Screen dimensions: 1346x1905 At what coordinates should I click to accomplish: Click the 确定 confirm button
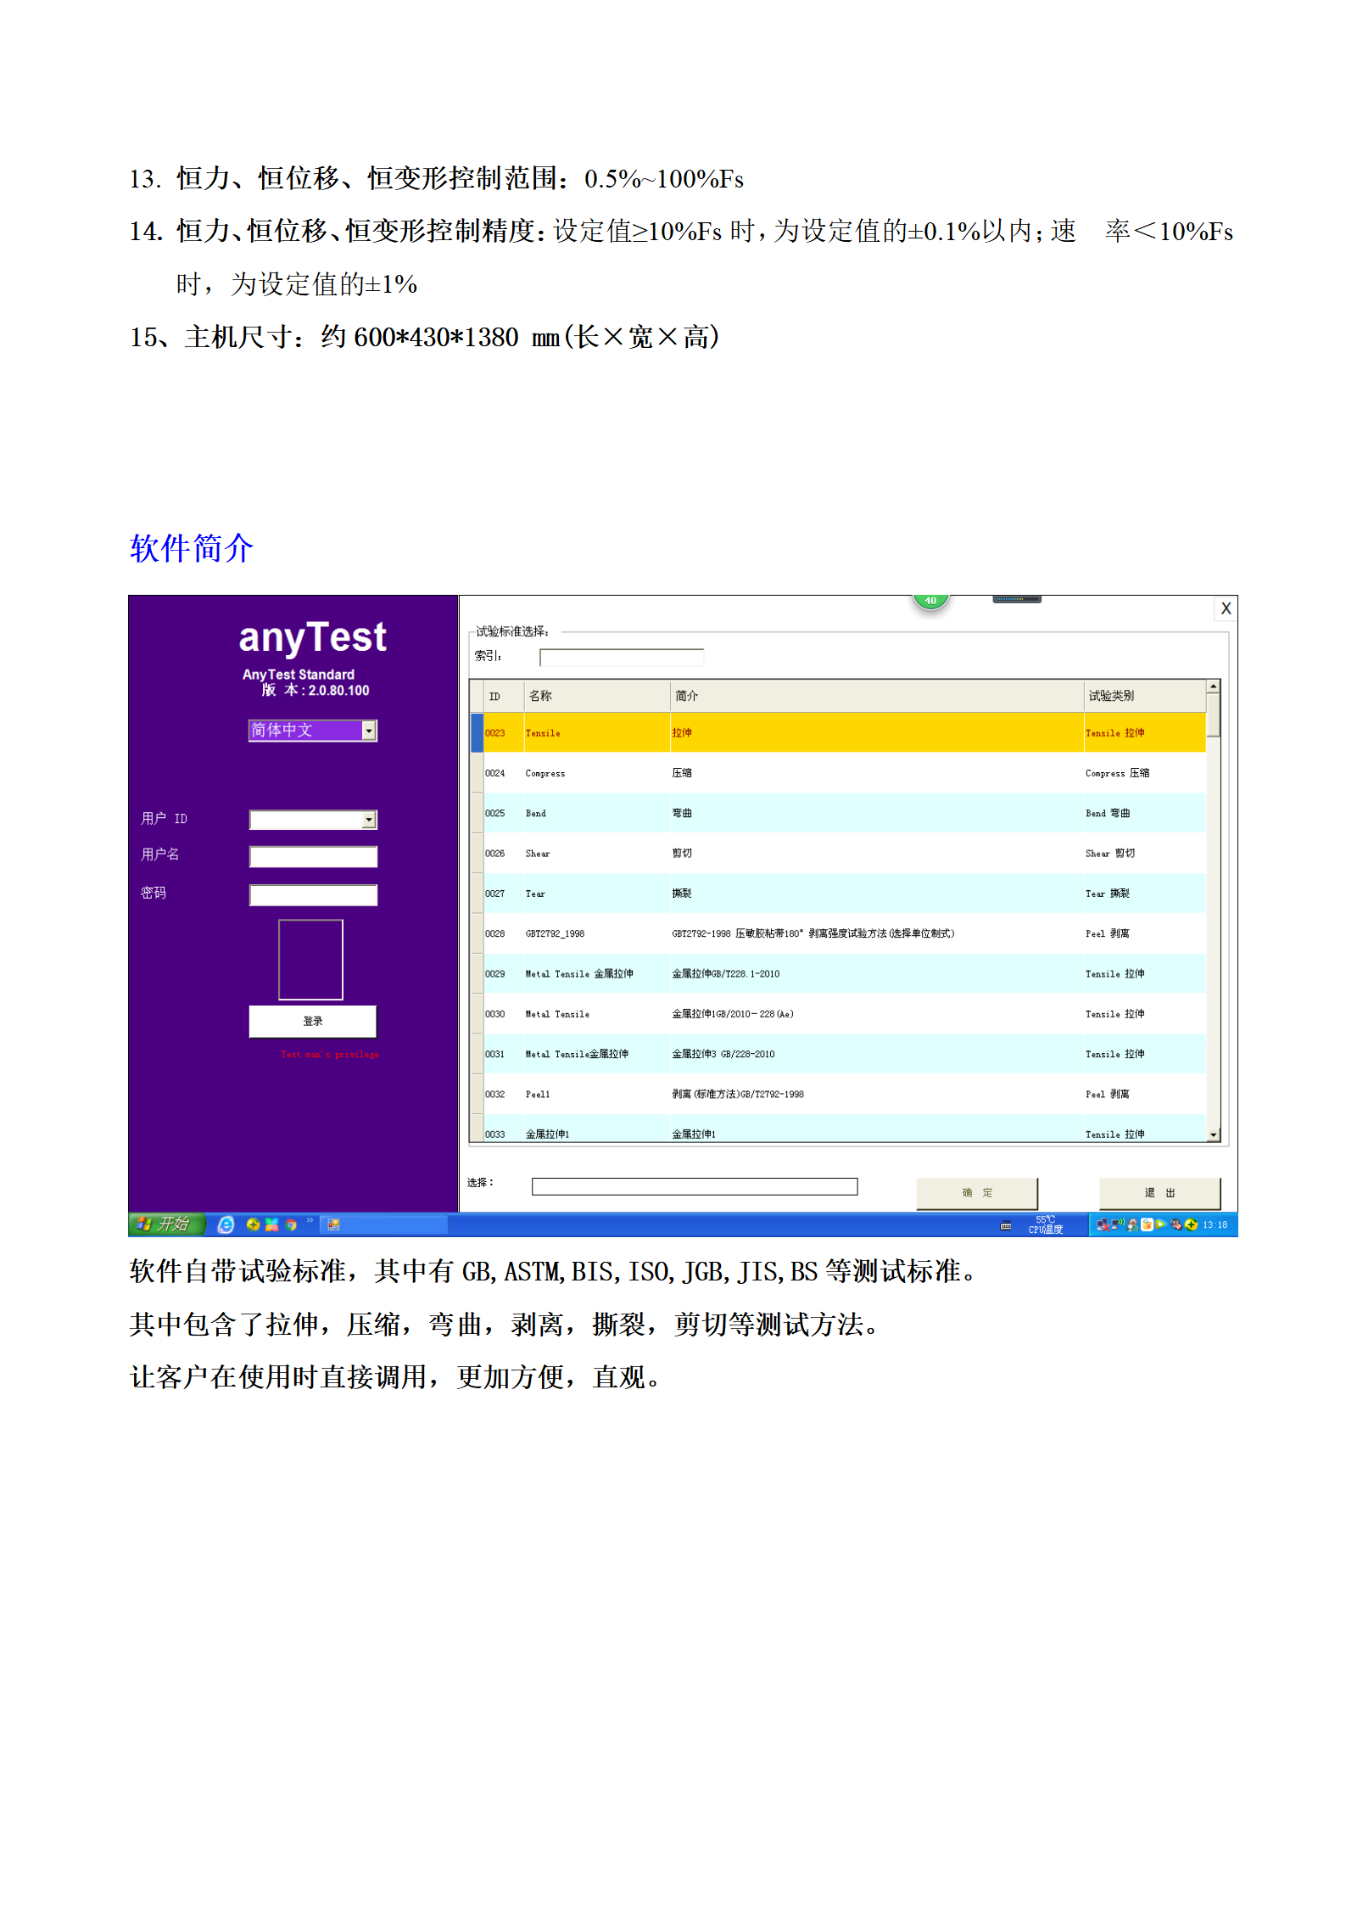976,1193
